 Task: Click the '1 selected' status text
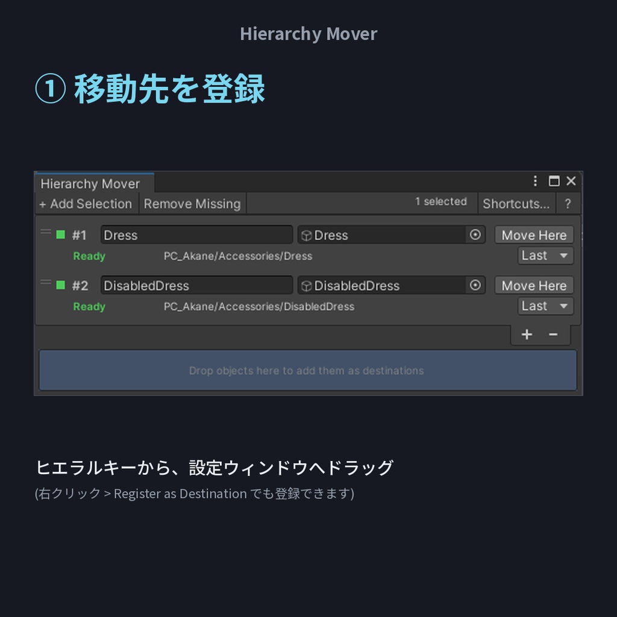pyautogui.click(x=440, y=201)
